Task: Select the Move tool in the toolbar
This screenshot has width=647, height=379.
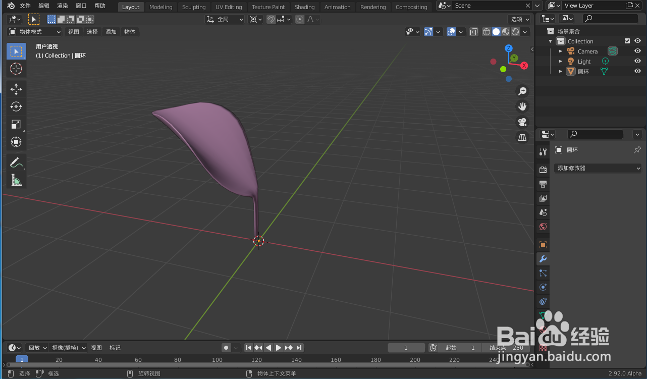Action: (x=16, y=89)
